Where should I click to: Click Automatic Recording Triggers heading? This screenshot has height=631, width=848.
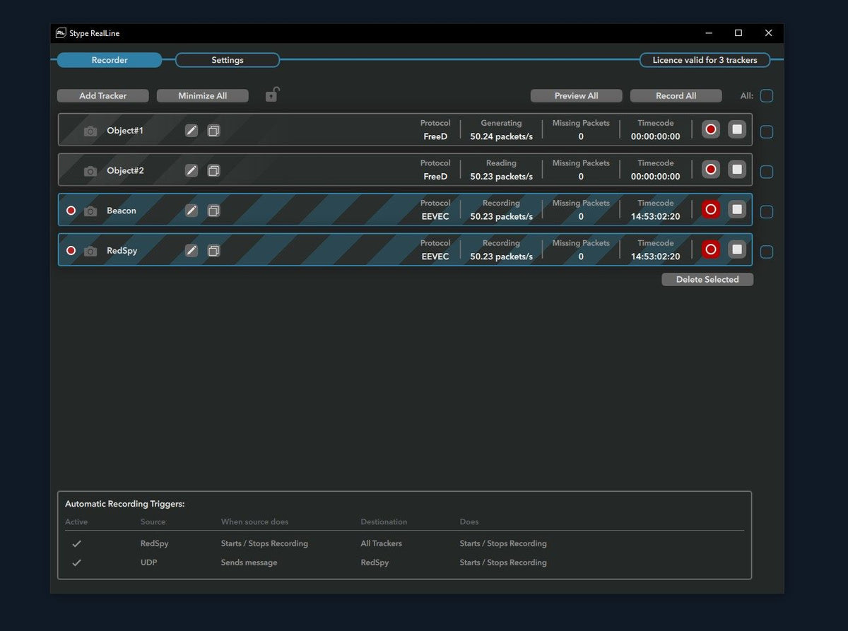pos(124,504)
